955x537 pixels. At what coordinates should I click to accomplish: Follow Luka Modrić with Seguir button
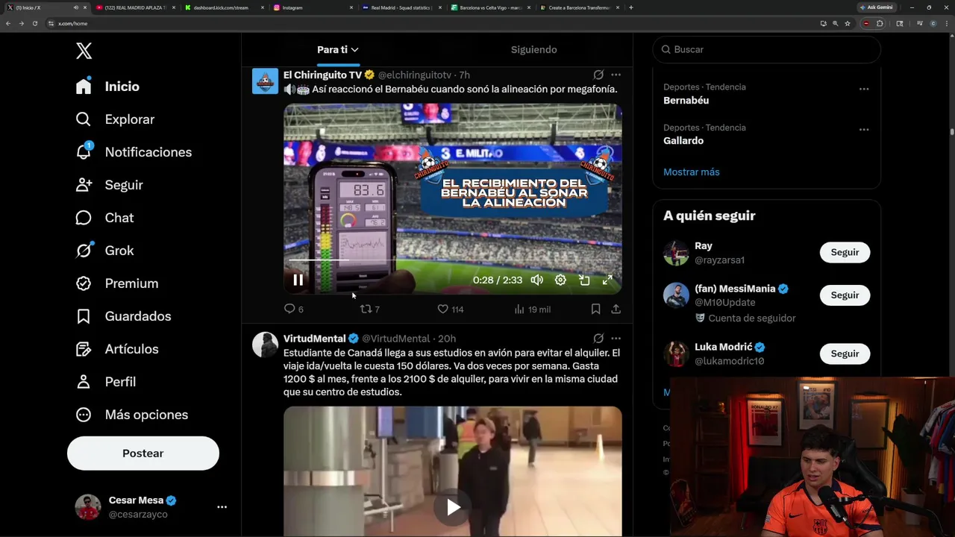845,354
